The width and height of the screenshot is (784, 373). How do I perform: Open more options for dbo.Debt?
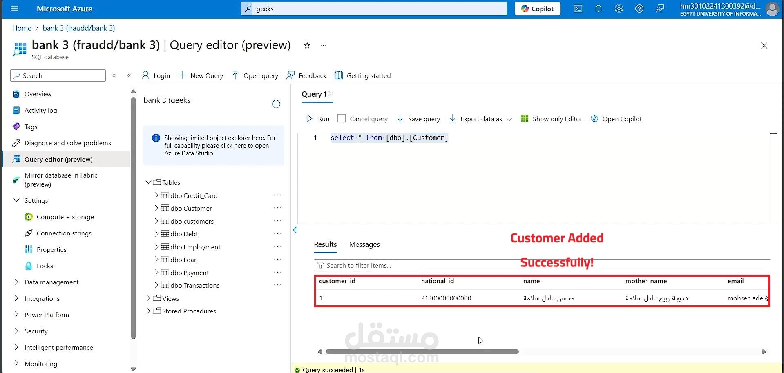278,234
